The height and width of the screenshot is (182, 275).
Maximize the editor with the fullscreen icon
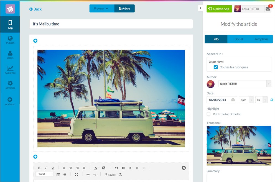[77, 175]
